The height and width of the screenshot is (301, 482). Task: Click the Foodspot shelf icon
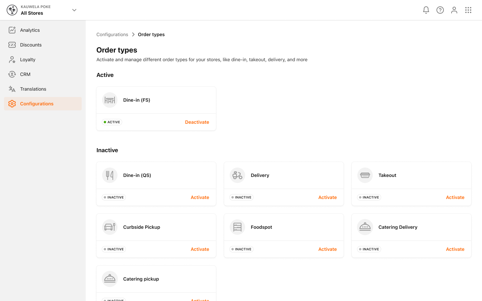coord(237,227)
